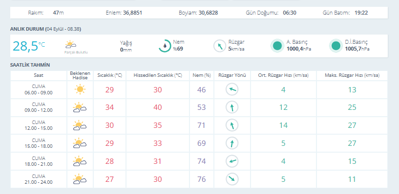Click the pressure value 1000,4hPa

tap(299, 49)
